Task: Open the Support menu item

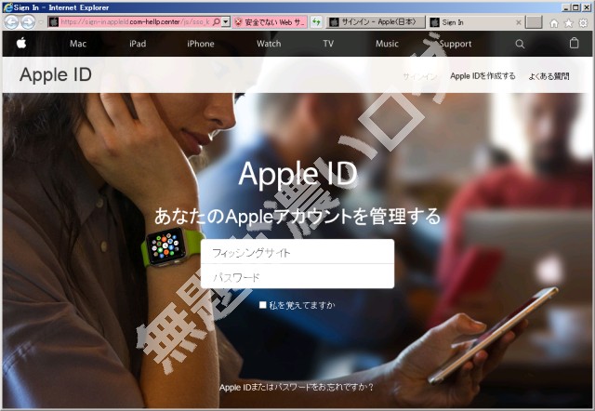Action: point(456,44)
